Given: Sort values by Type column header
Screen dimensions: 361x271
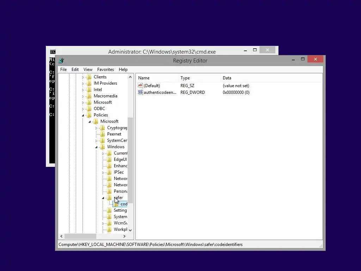Looking at the screenshot, I should coord(200,78).
